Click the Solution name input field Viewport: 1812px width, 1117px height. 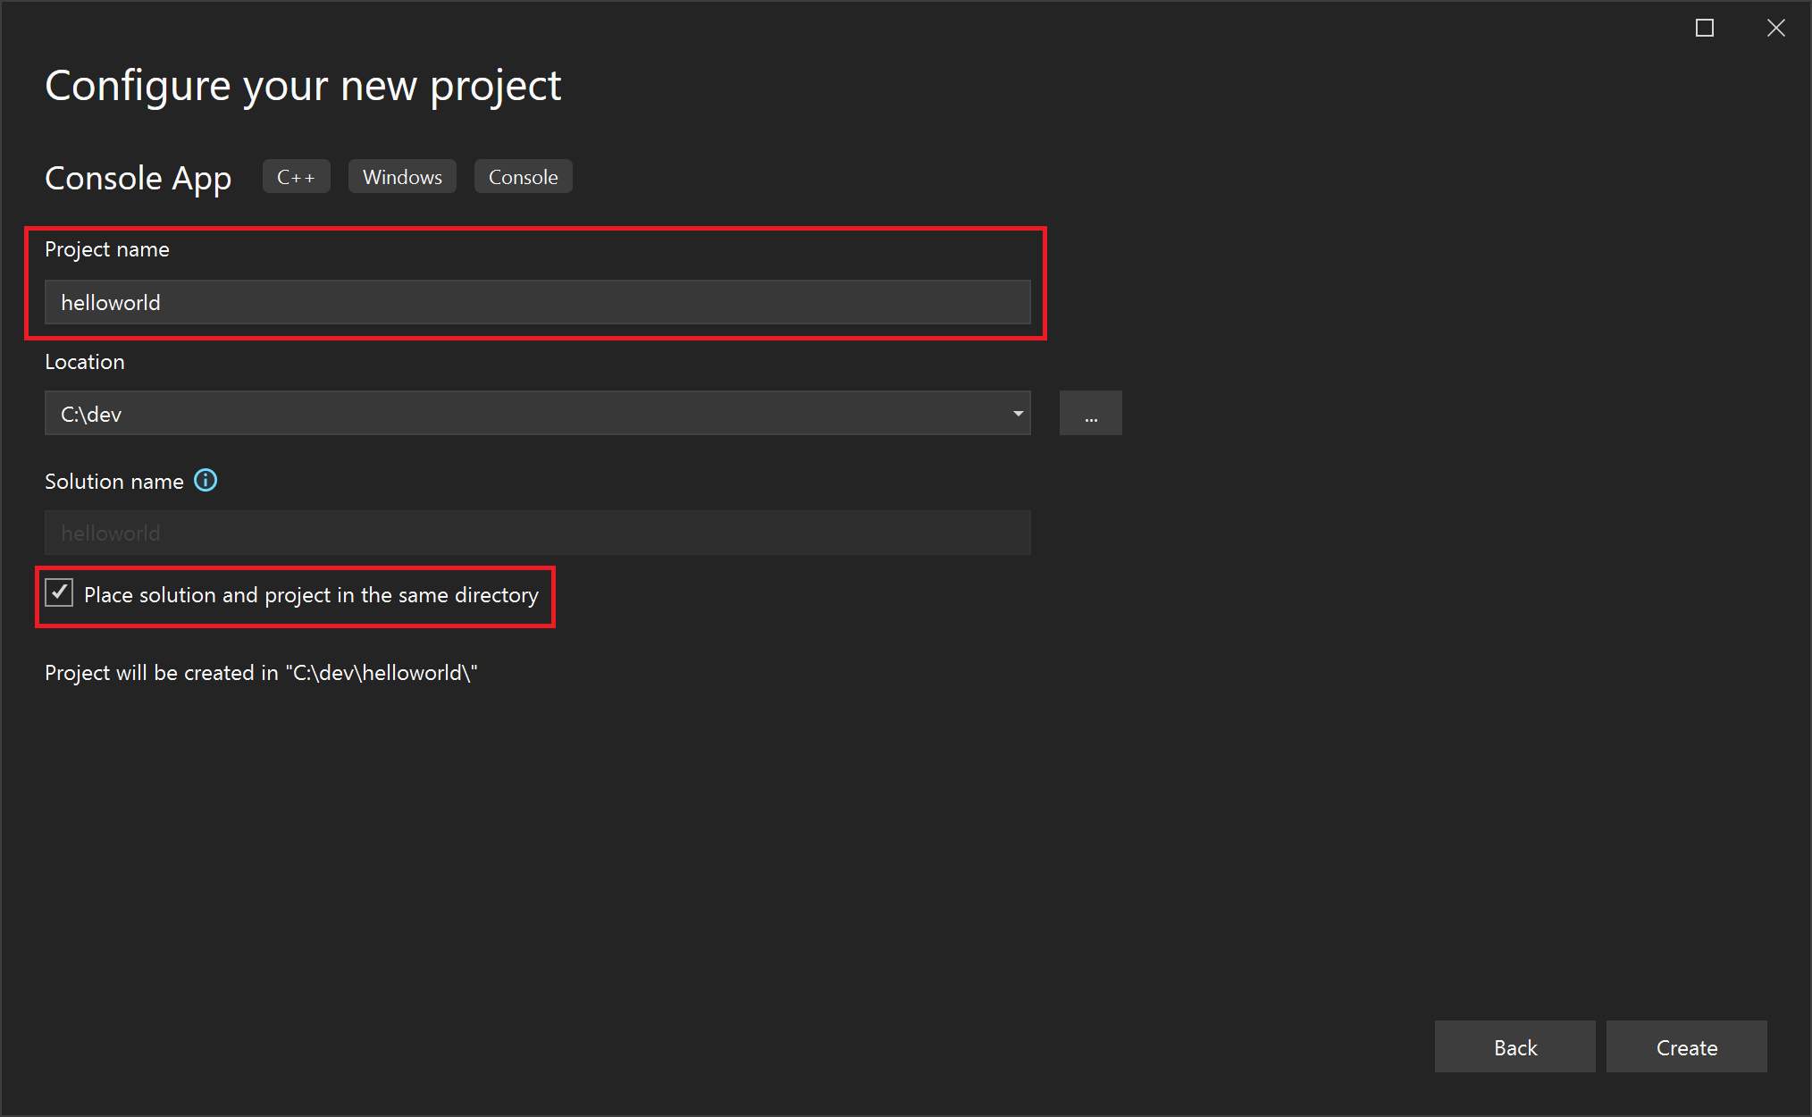click(x=536, y=532)
